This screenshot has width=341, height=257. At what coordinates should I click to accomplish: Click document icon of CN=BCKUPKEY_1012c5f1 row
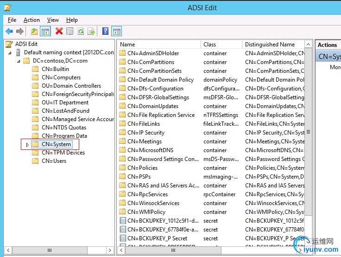(123, 221)
